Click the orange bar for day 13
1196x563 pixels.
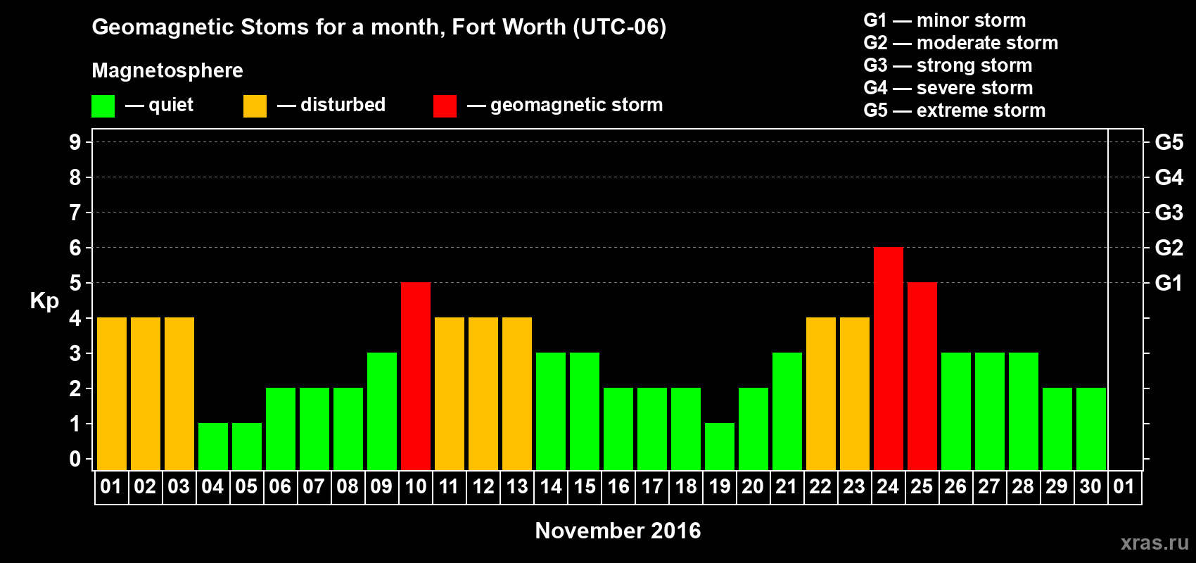[517, 394]
